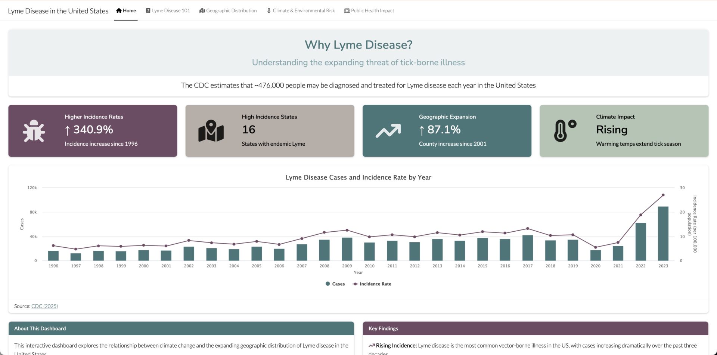Hide the Cases series via chart legend
717x355 pixels.
(x=335, y=283)
